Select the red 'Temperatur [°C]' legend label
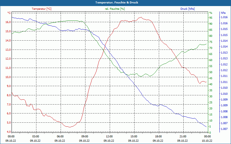Screen dimensions: 231x144 pyautogui.click(x=42, y=9)
